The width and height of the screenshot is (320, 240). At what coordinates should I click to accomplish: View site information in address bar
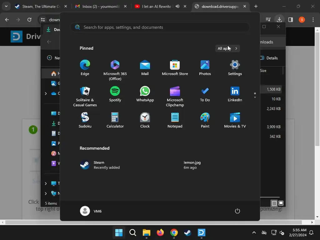coord(43,20)
